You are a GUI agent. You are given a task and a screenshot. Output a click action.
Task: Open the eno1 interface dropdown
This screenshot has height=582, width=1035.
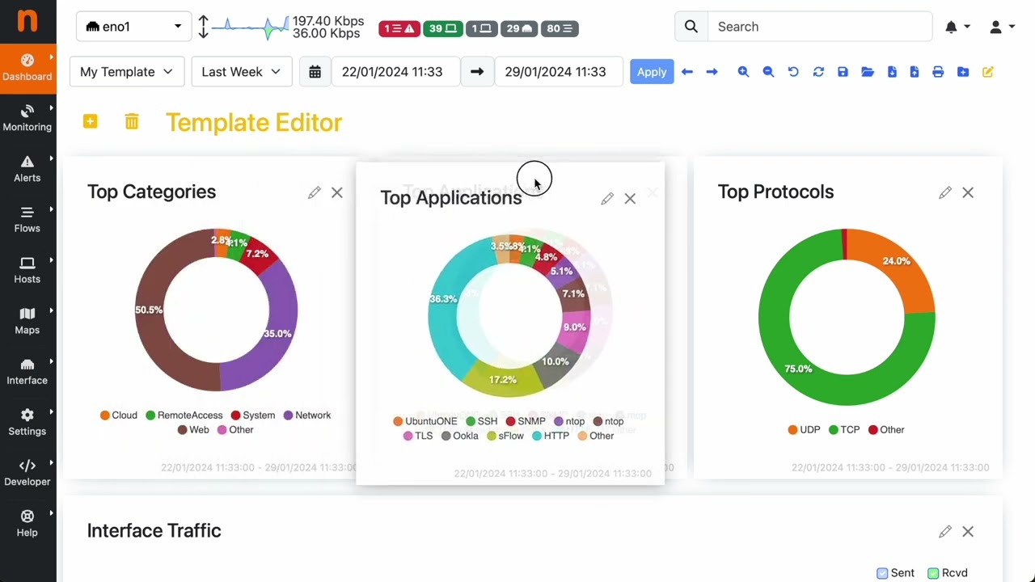(x=133, y=27)
